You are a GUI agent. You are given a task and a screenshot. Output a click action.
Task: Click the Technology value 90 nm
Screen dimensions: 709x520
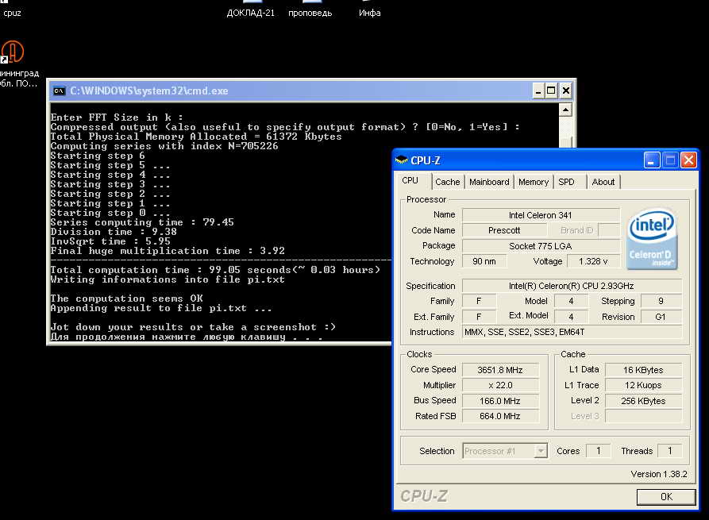coord(484,261)
